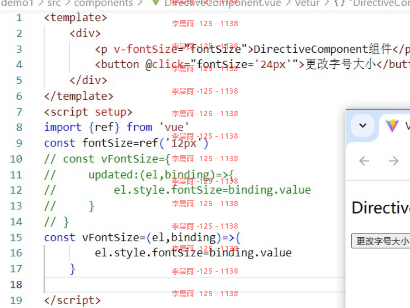Click the '<script setup>' tag
The image size is (410, 308).
pyautogui.click(x=88, y=112)
